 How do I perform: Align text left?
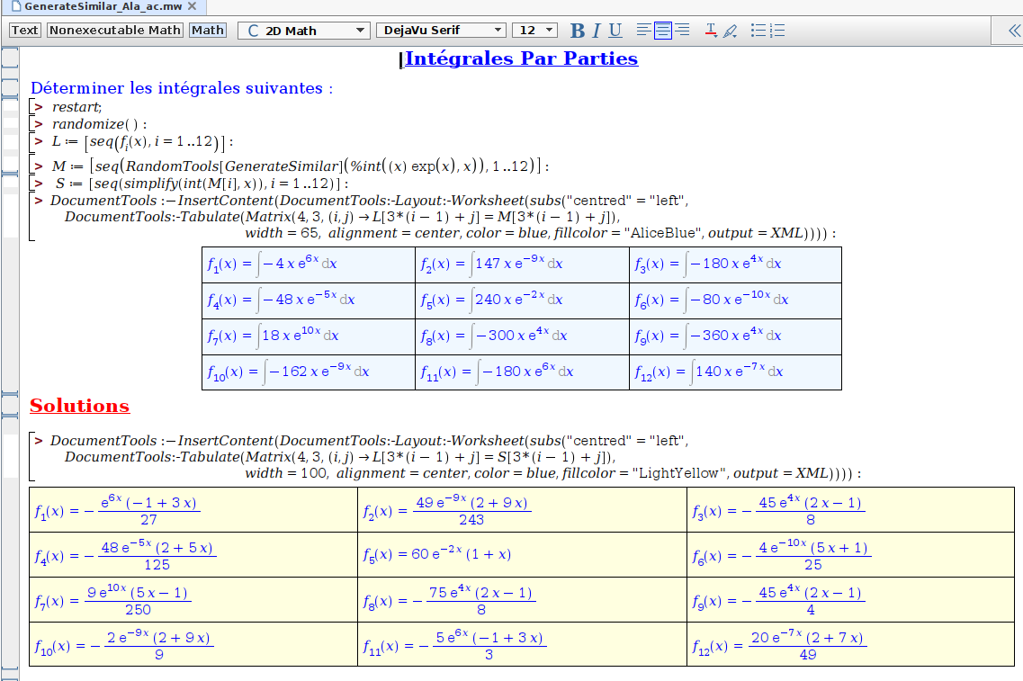click(x=643, y=30)
